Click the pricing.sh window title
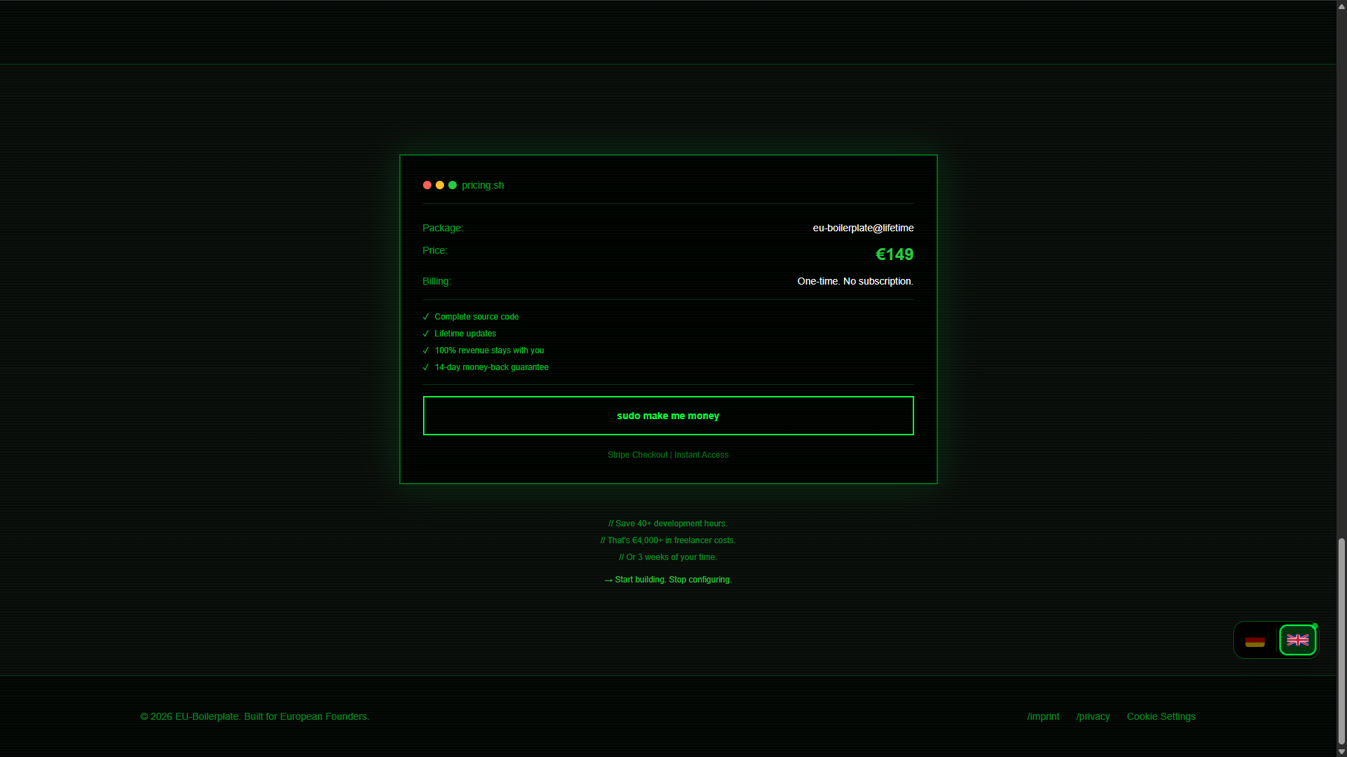The height and width of the screenshot is (757, 1347). 483,185
